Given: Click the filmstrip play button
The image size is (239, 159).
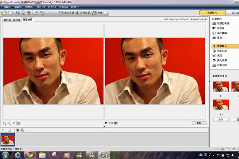Looking at the screenshot, I should tap(3, 130).
